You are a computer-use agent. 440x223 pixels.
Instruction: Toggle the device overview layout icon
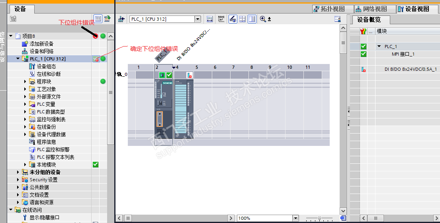pos(252,19)
